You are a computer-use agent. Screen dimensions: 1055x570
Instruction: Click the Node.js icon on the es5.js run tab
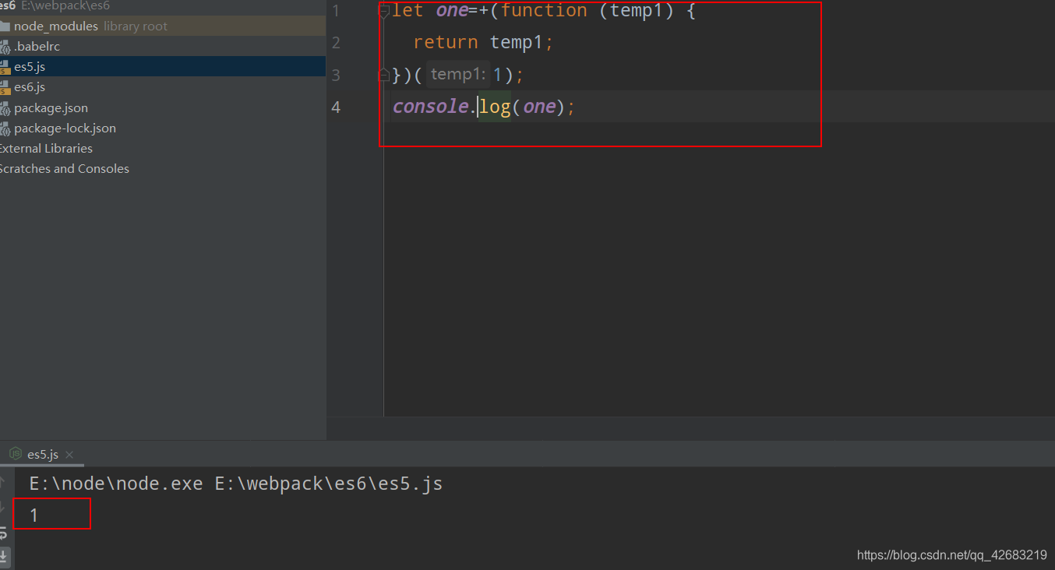coord(16,453)
